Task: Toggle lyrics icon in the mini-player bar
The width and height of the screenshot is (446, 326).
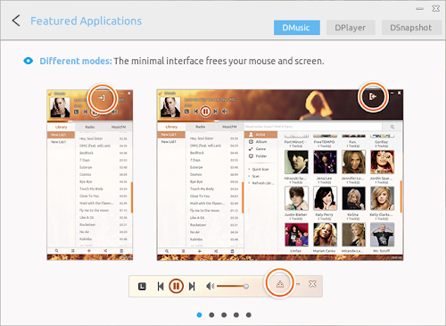Action: [142, 287]
